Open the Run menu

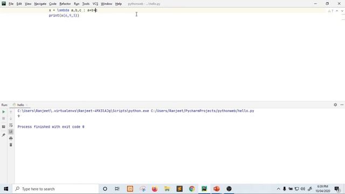point(77,4)
